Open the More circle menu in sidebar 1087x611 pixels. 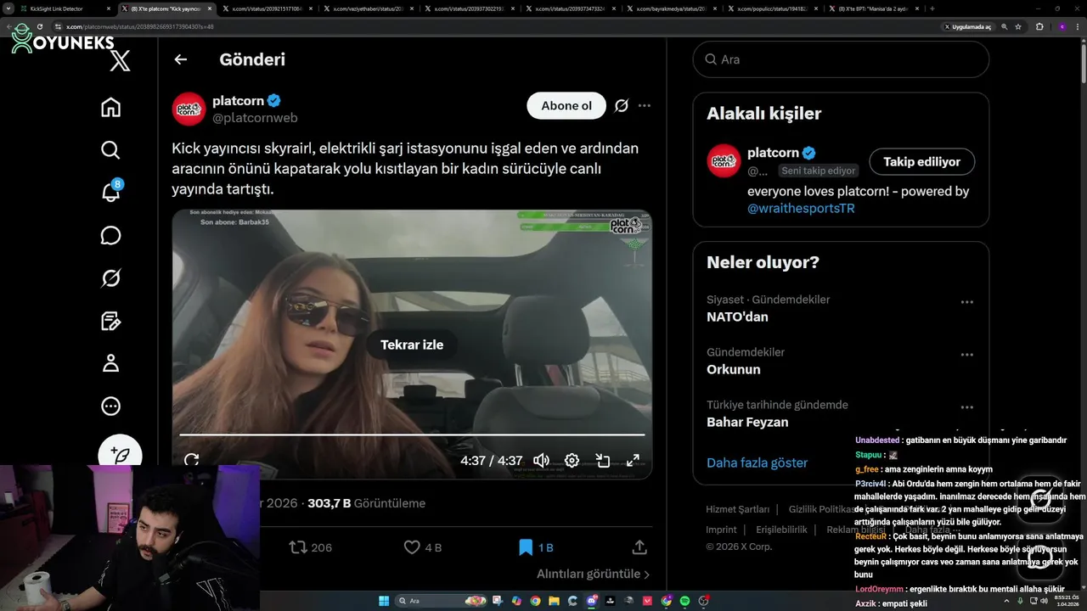(x=110, y=406)
